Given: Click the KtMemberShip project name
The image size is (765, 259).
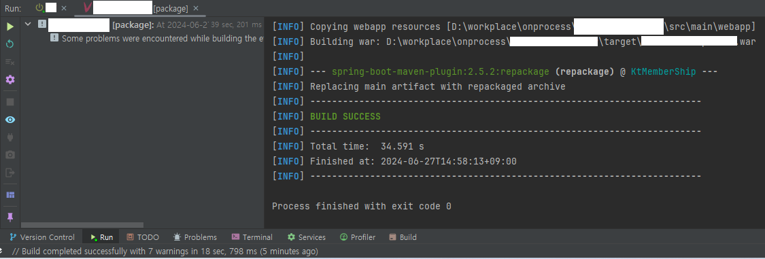Looking at the screenshot, I should click(664, 71).
